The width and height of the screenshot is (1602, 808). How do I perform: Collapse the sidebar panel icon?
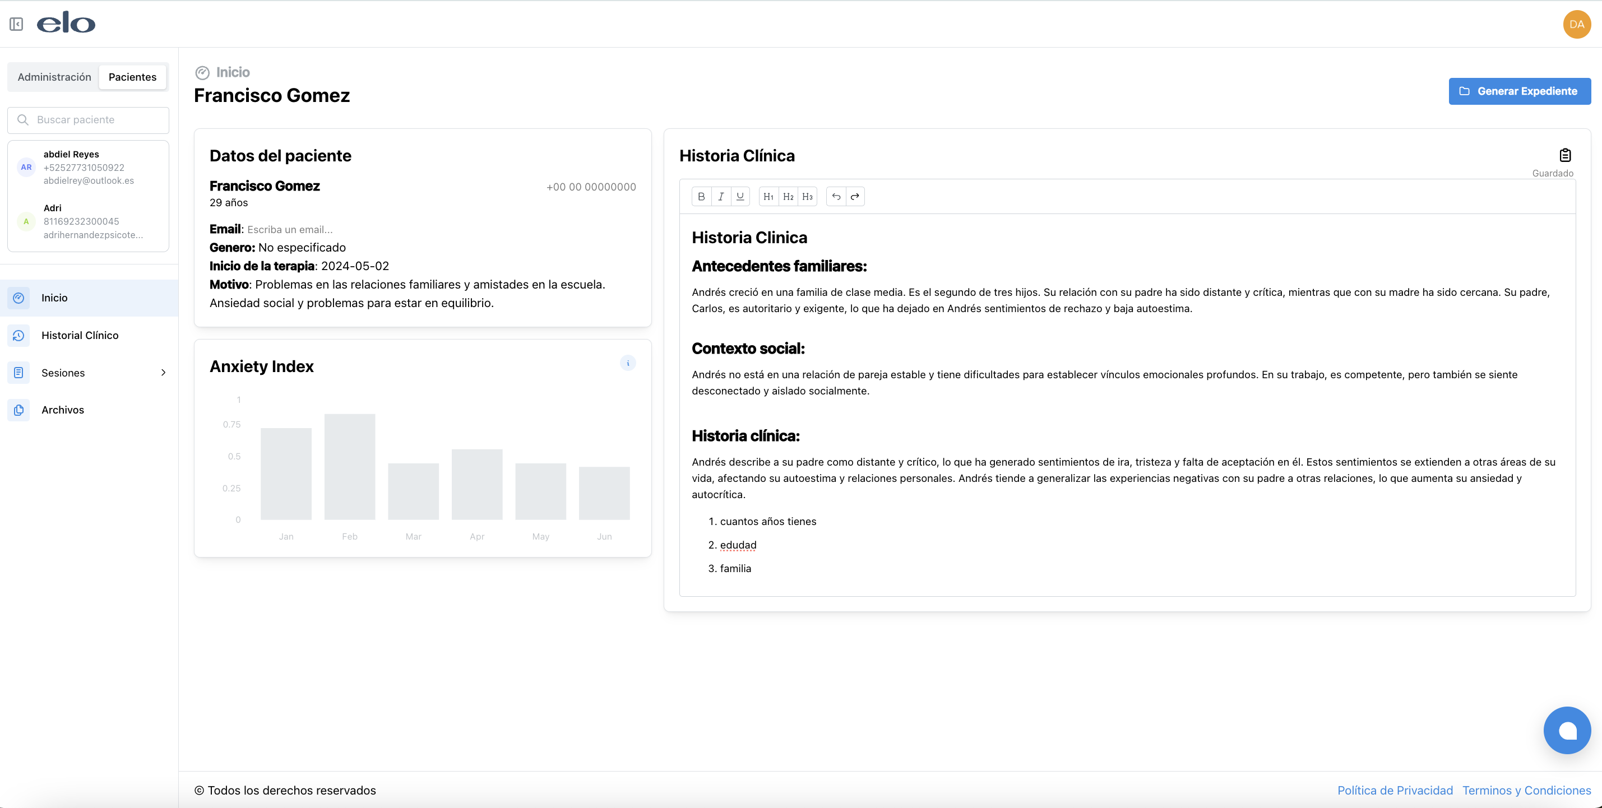(x=17, y=24)
